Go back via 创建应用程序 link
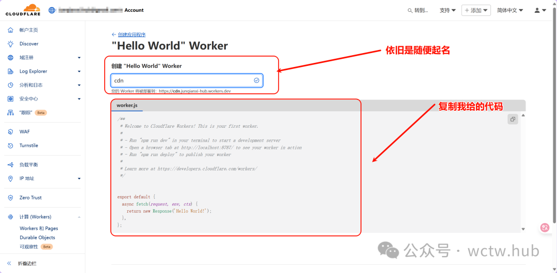The height and width of the screenshot is (273, 557). (x=131, y=35)
